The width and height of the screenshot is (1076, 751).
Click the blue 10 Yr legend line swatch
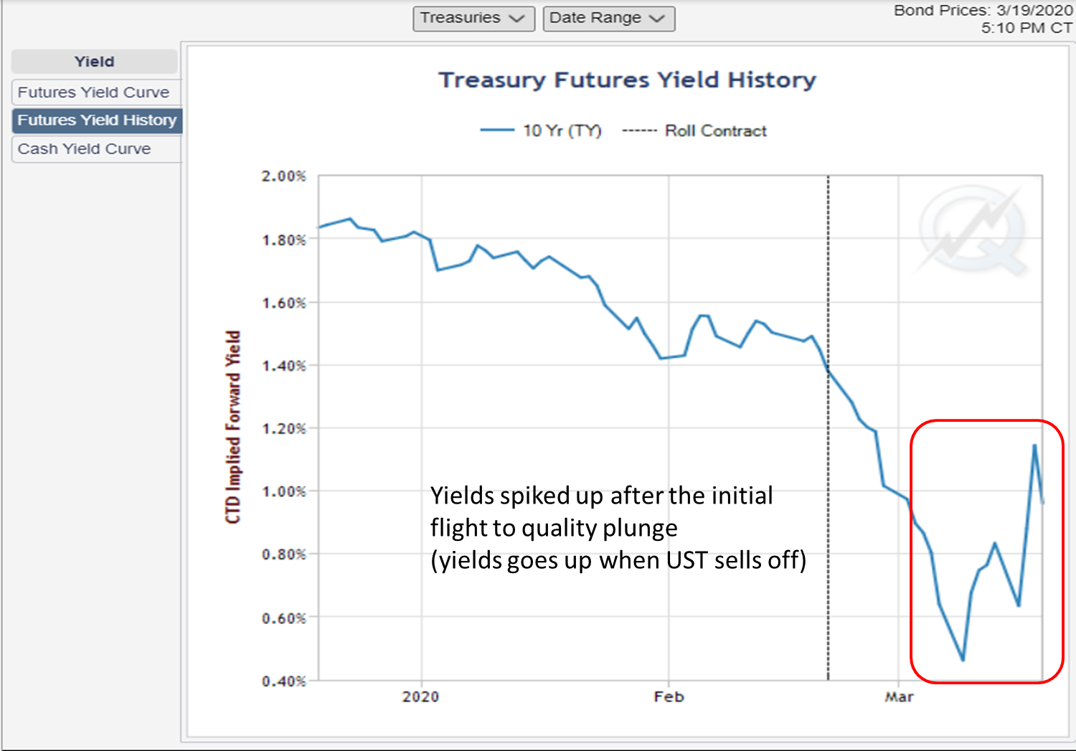(497, 131)
